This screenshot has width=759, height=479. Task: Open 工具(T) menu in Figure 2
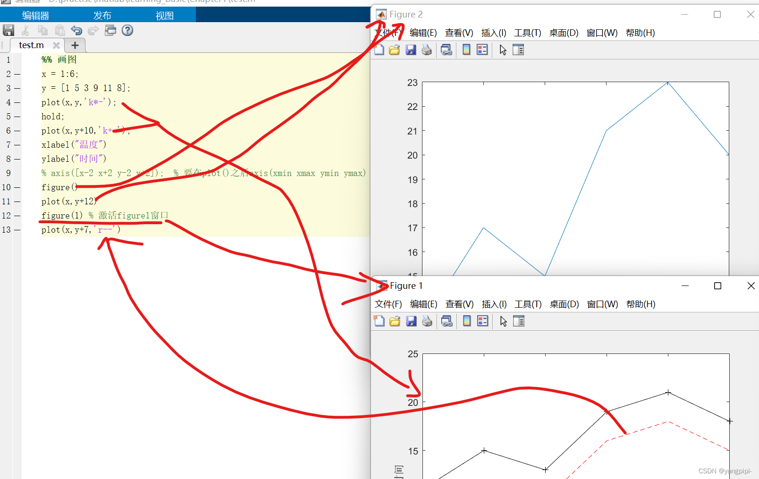tap(528, 33)
